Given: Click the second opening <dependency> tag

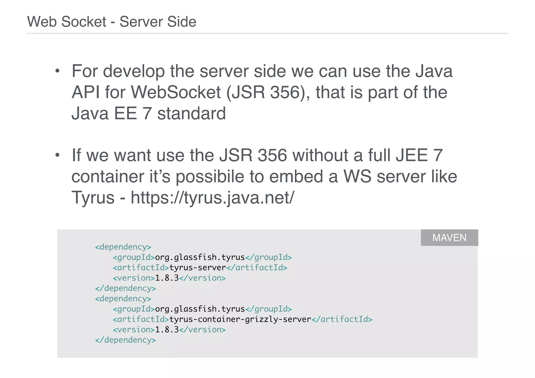Looking at the screenshot, I should tap(123, 299).
